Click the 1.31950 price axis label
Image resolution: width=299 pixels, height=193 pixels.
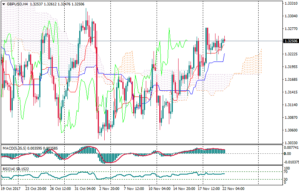(x=291, y=67)
